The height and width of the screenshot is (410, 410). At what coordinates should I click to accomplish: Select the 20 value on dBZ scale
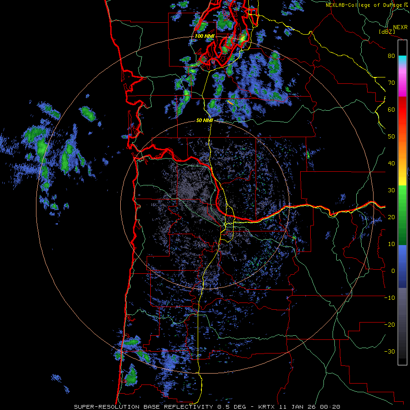(x=391, y=217)
